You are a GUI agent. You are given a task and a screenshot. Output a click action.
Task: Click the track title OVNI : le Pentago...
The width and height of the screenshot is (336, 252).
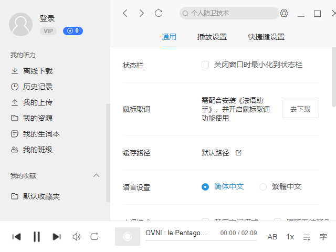point(176,233)
